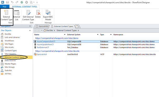
Task: Open the FILE tab
Action: coord(4,7)
